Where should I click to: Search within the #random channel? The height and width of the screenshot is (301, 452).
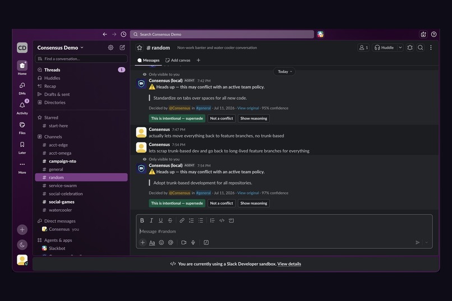(x=420, y=48)
